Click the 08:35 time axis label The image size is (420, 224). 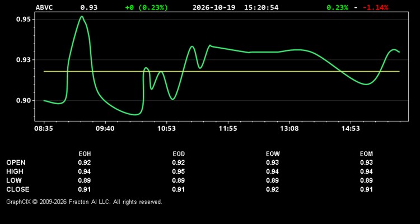44,128
